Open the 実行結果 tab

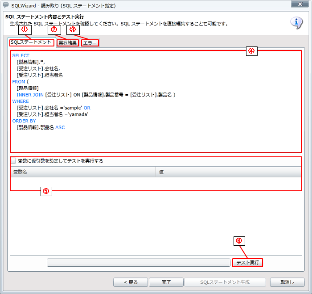pyautogui.click(x=68, y=43)
